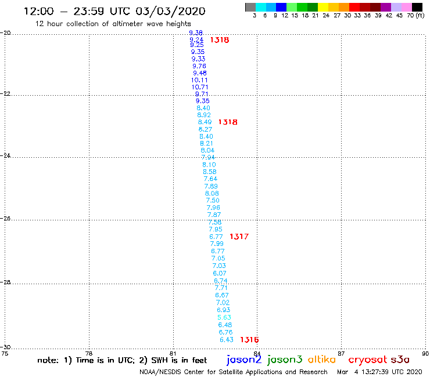Click the wave height value 8.10
Screen dimensions: 430x377
tap(209, 165)
